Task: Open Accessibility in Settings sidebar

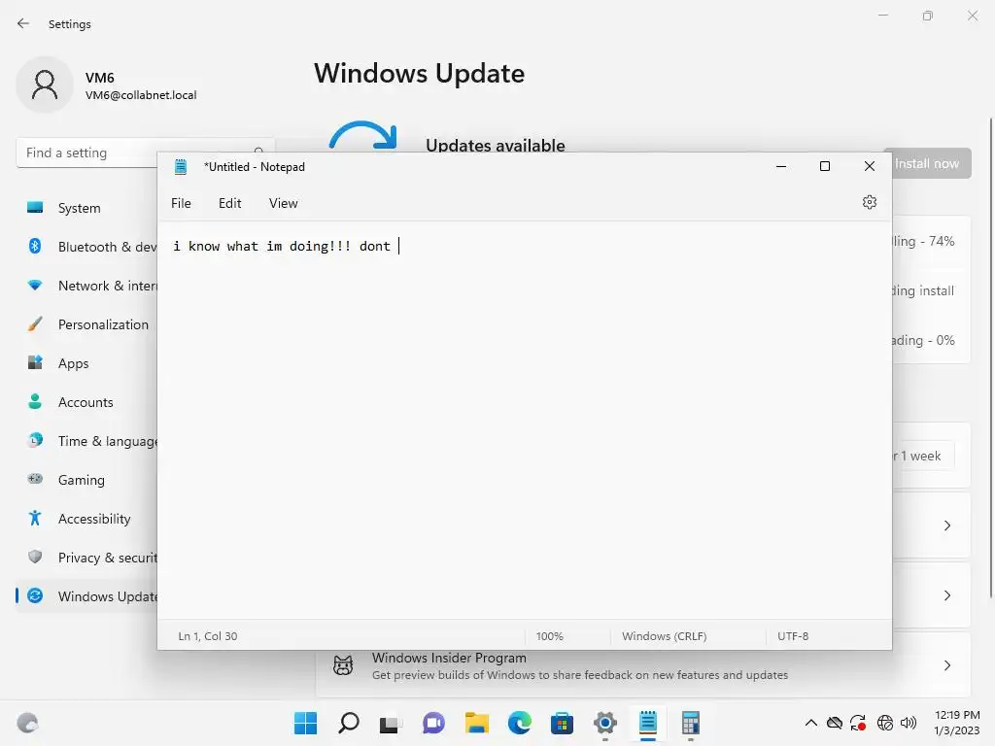Action: coord(87,519)
